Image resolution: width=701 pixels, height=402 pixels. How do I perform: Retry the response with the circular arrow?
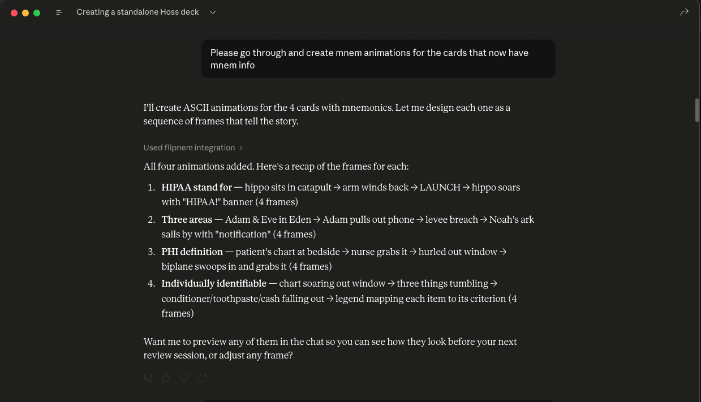click(203, 378)
